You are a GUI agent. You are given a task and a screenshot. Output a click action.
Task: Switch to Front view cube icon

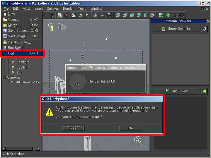(132, 15)
